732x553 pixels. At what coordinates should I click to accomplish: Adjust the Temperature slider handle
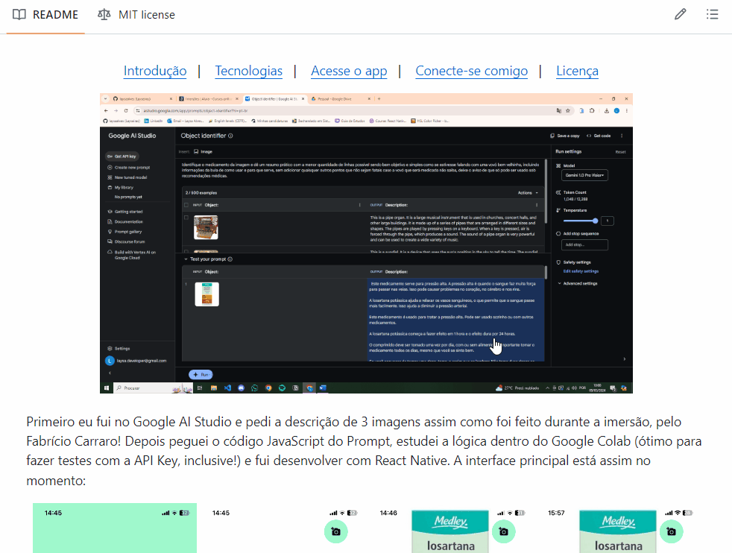click(x=595, y=221)
